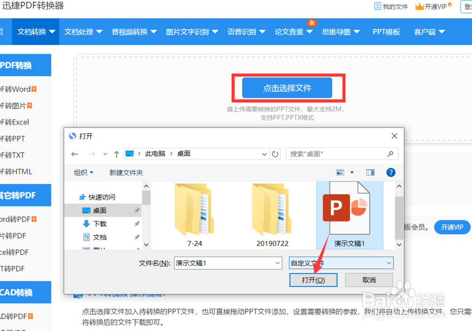Close the 打开 dialog
The height and width of the screenshot is (331, 472).
[x=394, y=136]
